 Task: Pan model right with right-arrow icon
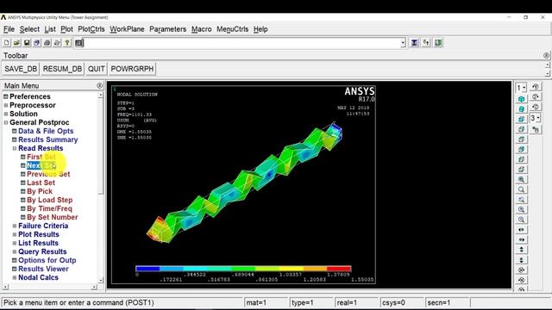point(521,239)
